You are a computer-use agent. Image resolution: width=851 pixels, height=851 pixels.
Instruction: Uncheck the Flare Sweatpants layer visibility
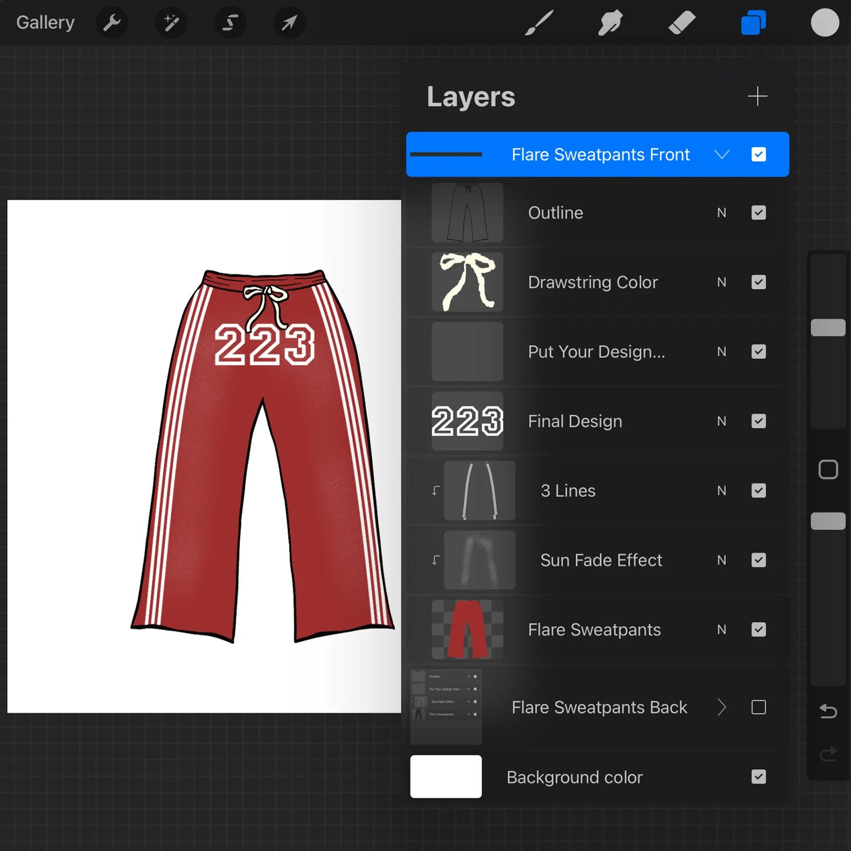759,630
